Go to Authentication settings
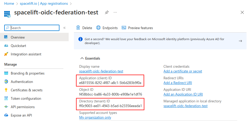Screen dimensions: 247x121 (x=22, y=82)
